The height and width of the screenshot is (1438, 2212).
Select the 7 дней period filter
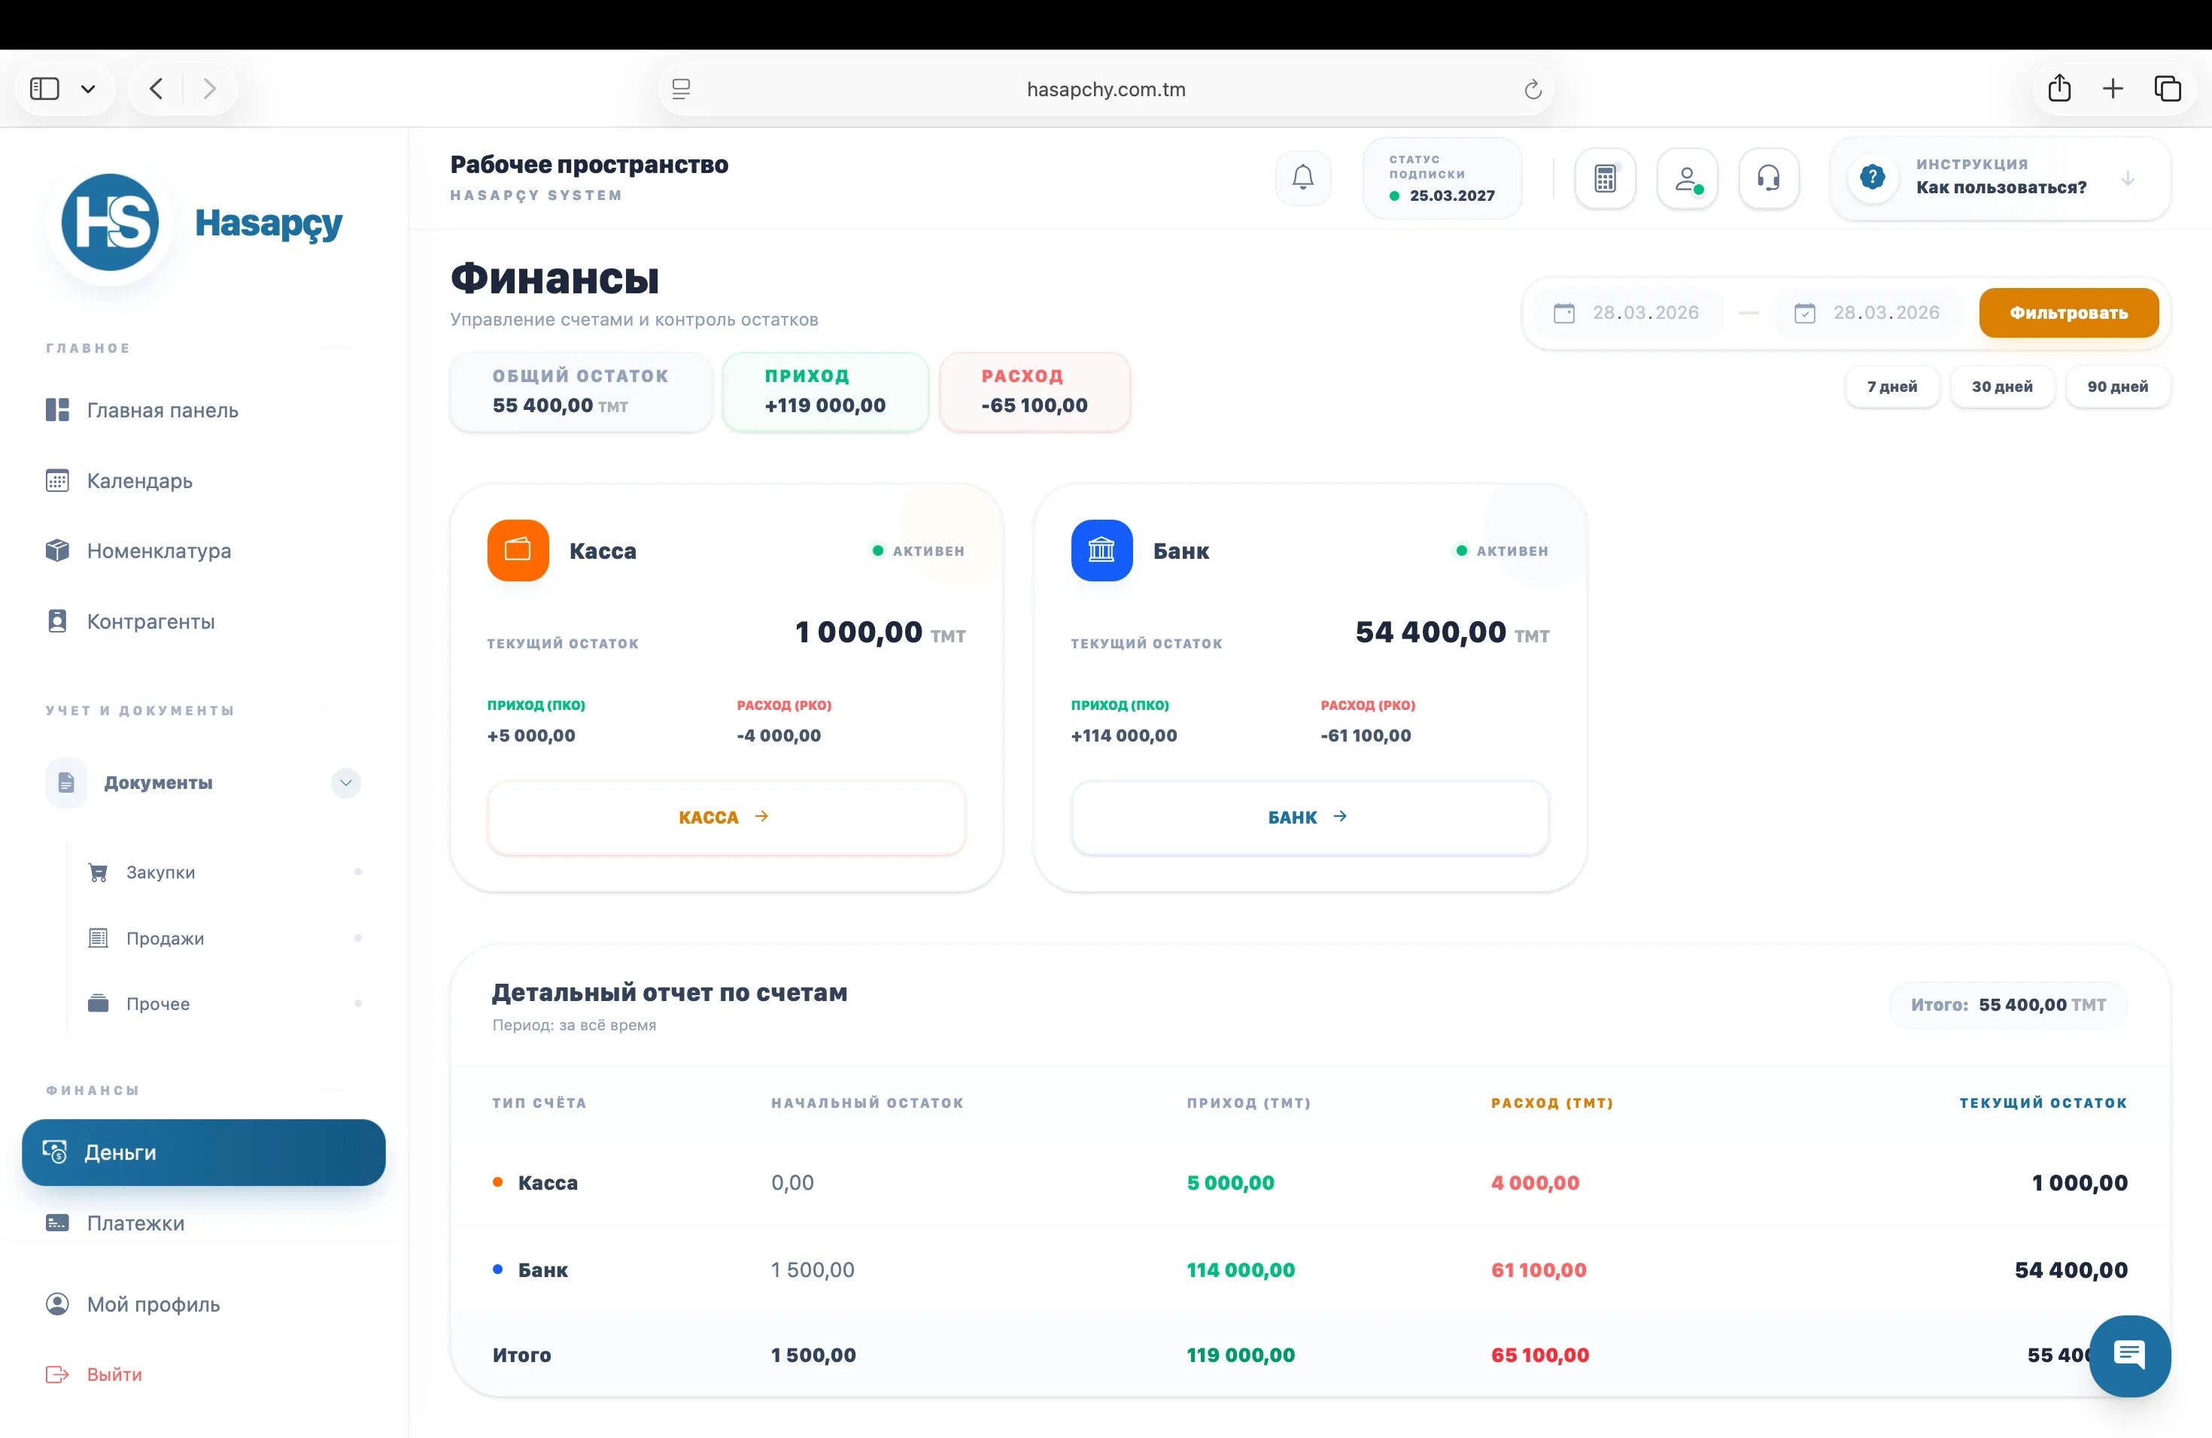(x=1891, y=387)
